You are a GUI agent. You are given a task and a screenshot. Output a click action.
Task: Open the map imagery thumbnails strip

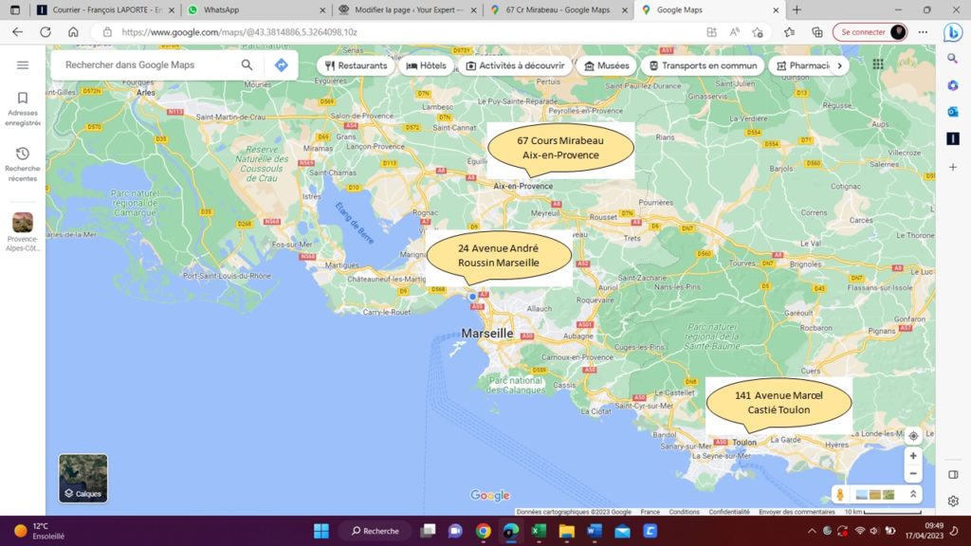click(874, 495)
